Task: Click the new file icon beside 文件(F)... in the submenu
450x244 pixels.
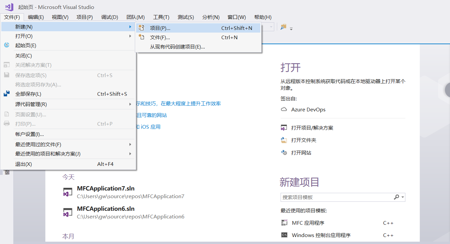Action: (x=141, y=37)
